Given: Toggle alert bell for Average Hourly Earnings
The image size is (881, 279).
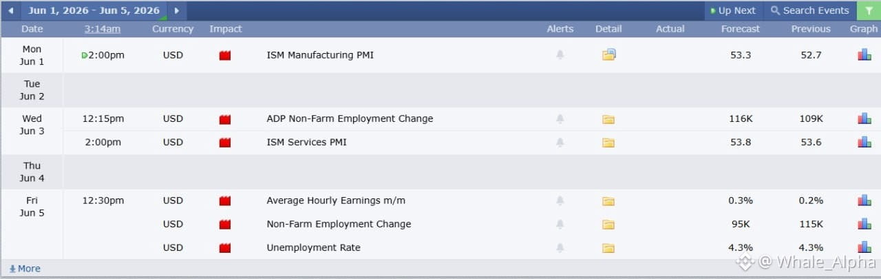Looking at the screenshot, I should click(560, 201).
